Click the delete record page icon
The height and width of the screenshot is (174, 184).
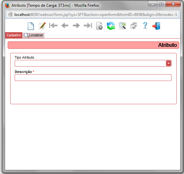[x=99, y=26]
